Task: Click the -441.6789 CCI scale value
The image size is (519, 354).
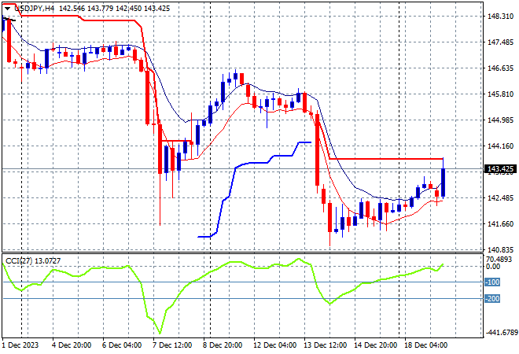Action: 500,332
